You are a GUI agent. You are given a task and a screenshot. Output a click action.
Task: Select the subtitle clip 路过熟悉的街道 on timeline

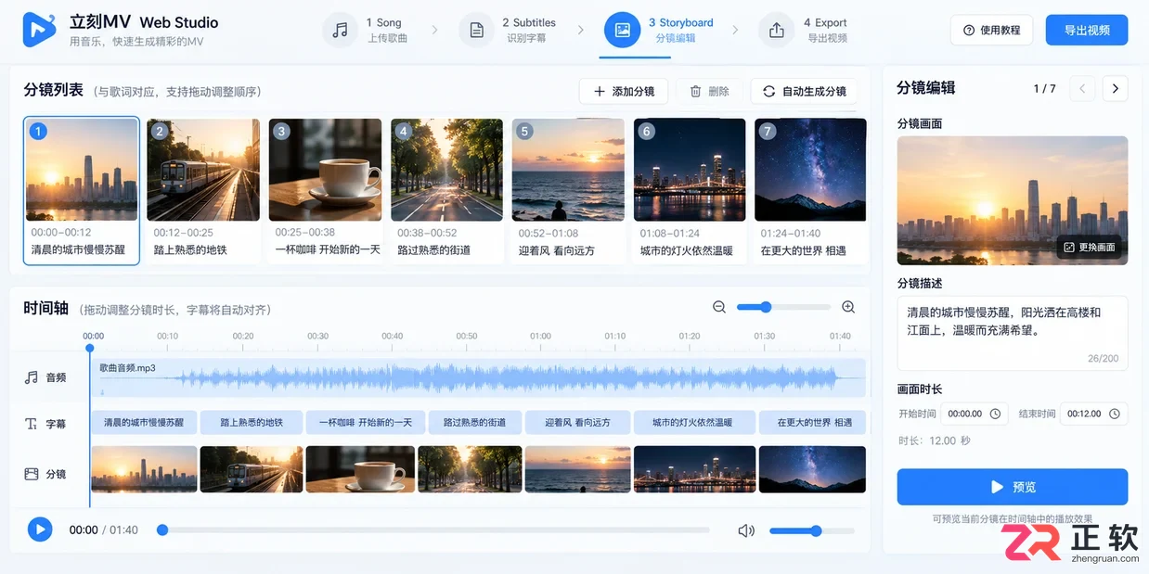(x=474, y=423)
